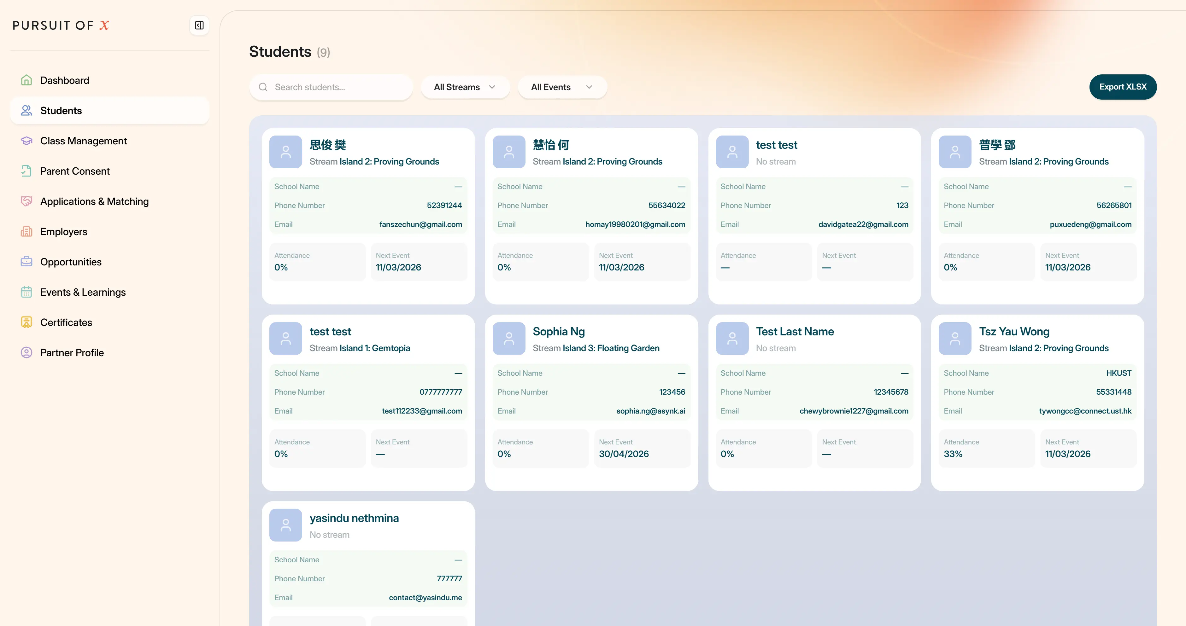Click avatar of test test Gemtopia card
The image size is (1186, 626).
tap(285, 339)
